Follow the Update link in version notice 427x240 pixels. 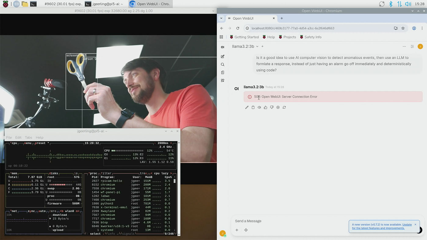tap(407, 224)
